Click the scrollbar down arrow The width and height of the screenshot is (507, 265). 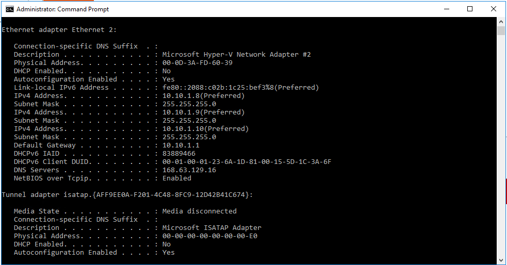point(501,260)
